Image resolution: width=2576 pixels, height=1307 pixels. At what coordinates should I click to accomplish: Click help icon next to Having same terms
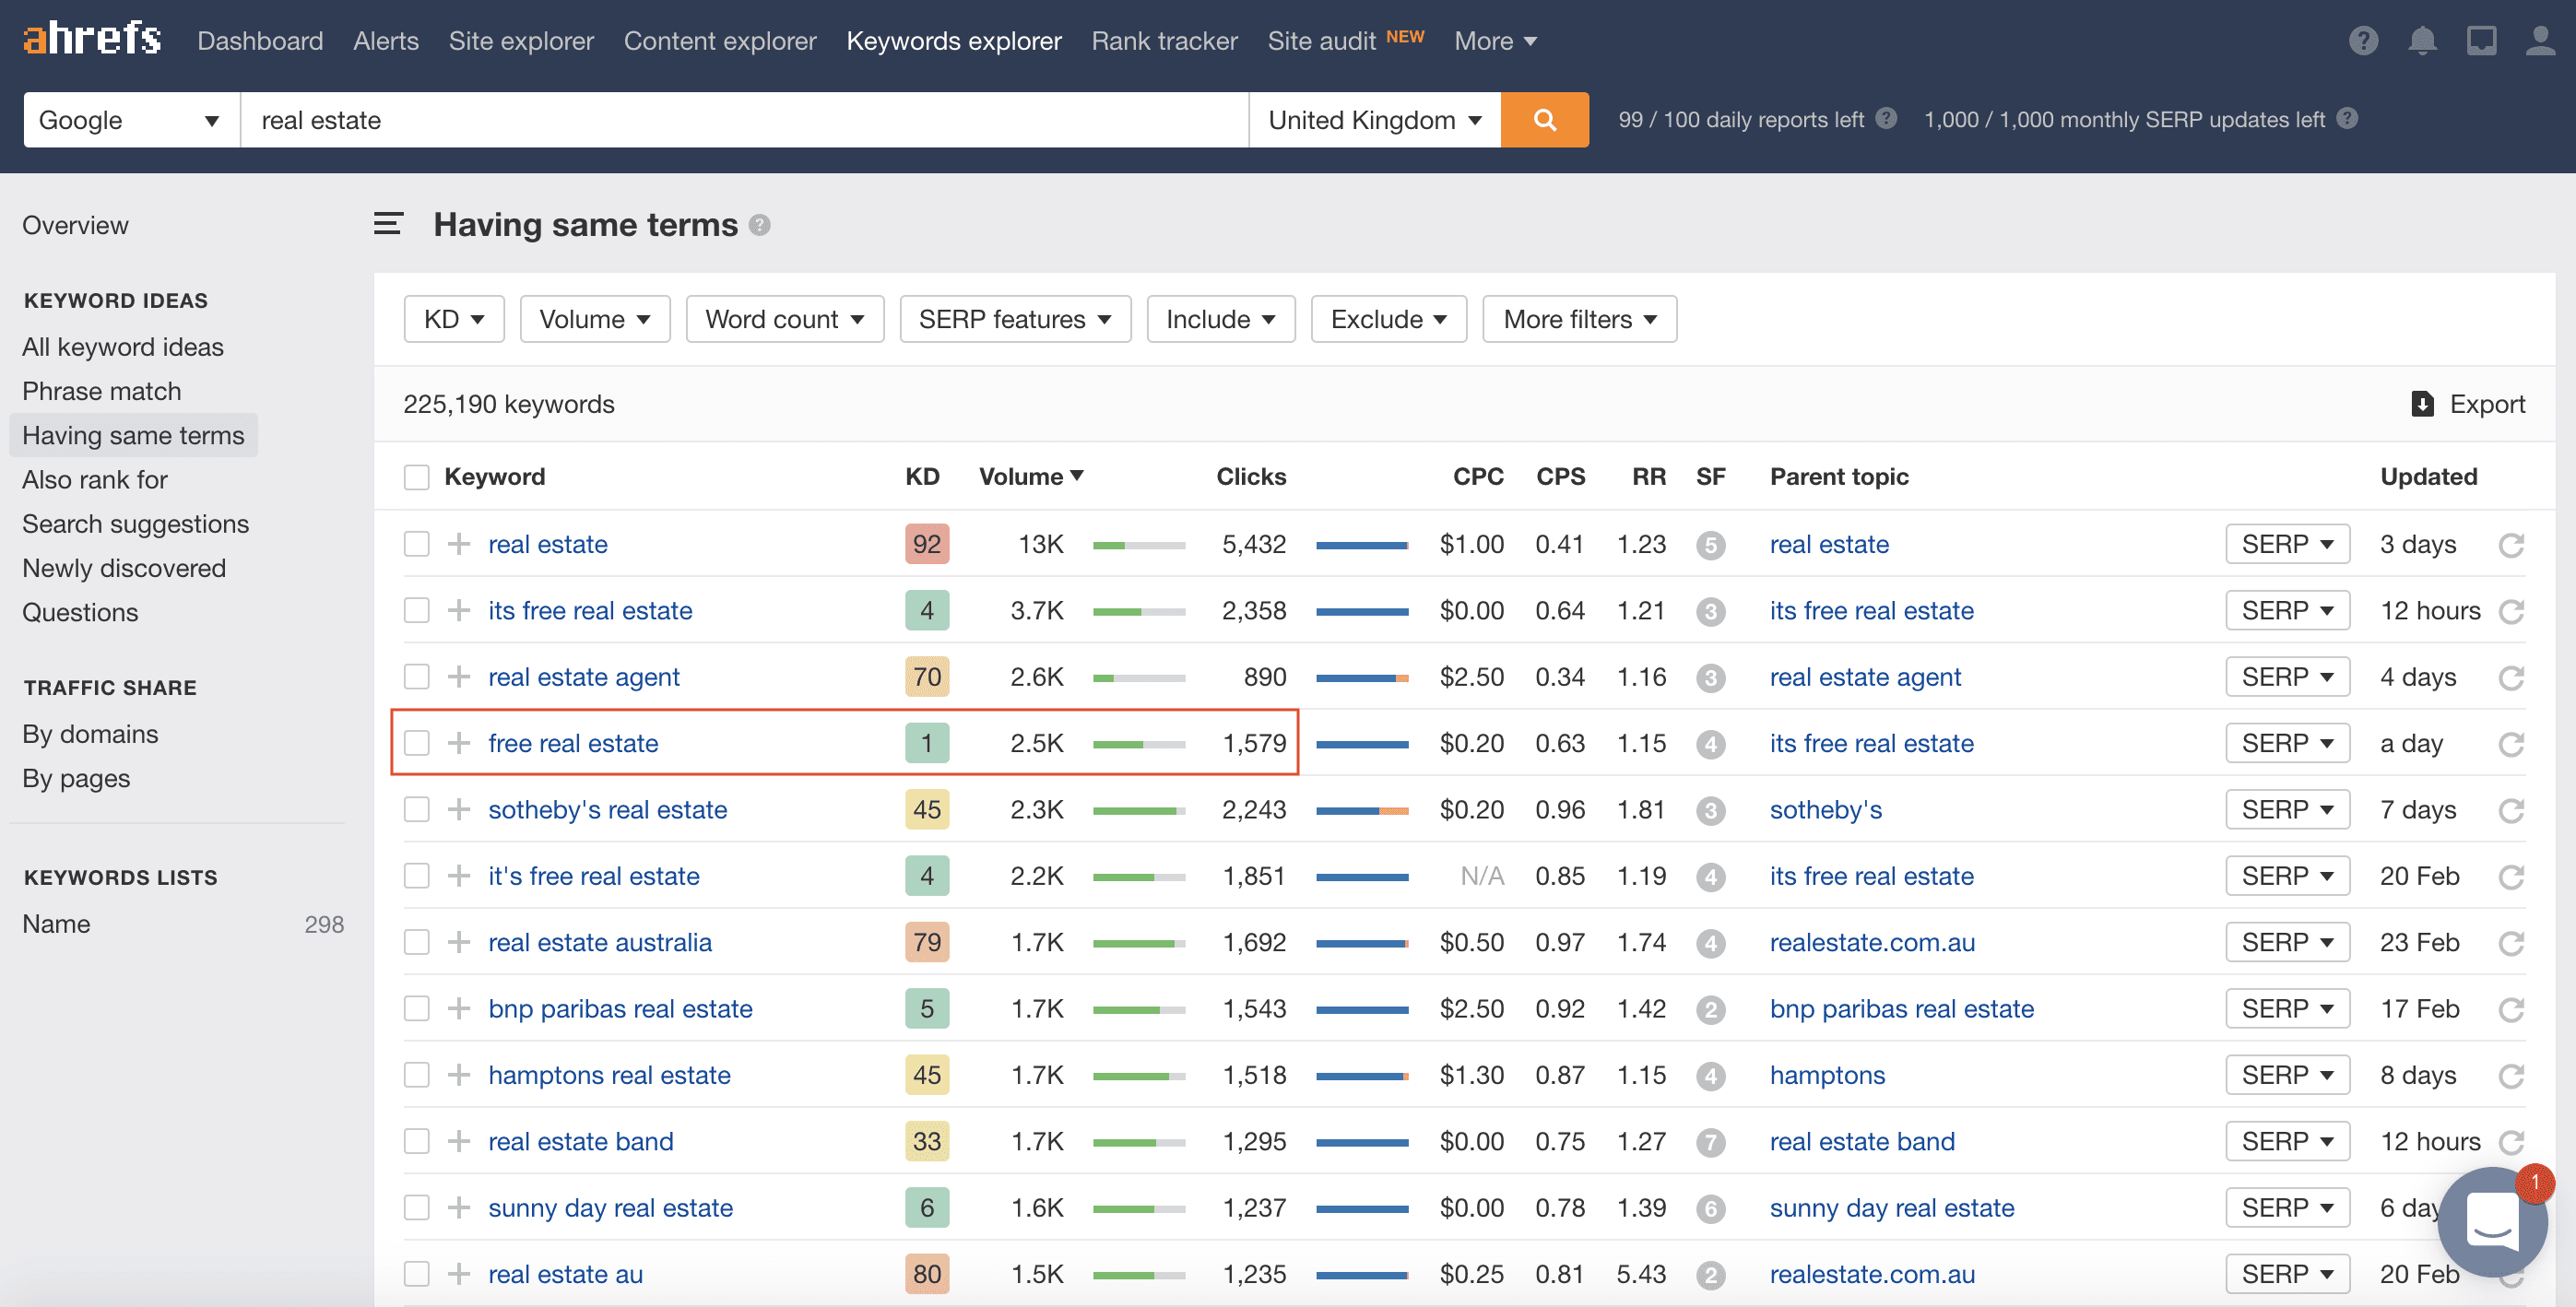pos(759,225)
